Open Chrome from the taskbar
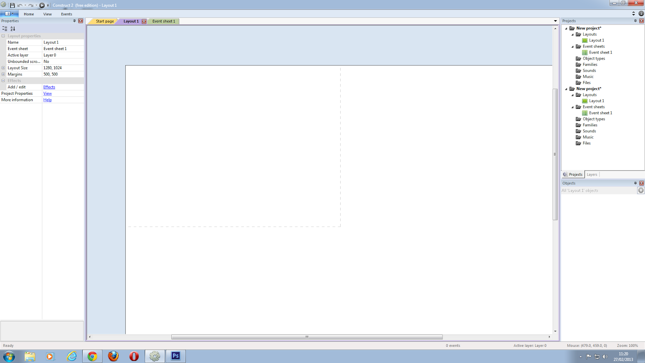 (92, 356)
